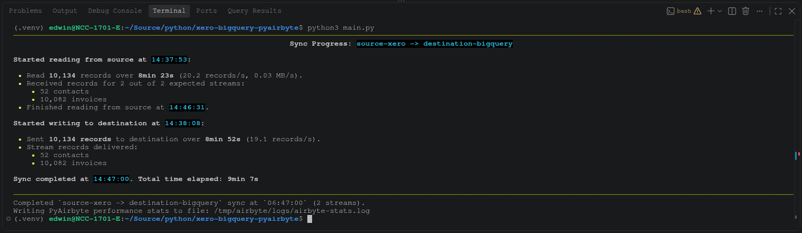Click the '/tmp/airbyte/logs/airbyte-stats.log' file path
The width and height of the screenshot is (802, 233).
click(293, 211)
